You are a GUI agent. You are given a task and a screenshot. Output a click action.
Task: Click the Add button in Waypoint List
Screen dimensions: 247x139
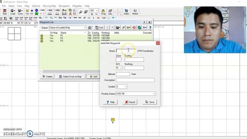point(93,76)
